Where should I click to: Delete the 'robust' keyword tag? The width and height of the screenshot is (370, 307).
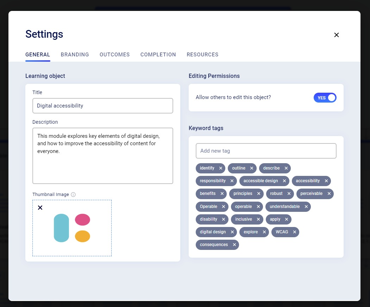(x=289, y=194)
